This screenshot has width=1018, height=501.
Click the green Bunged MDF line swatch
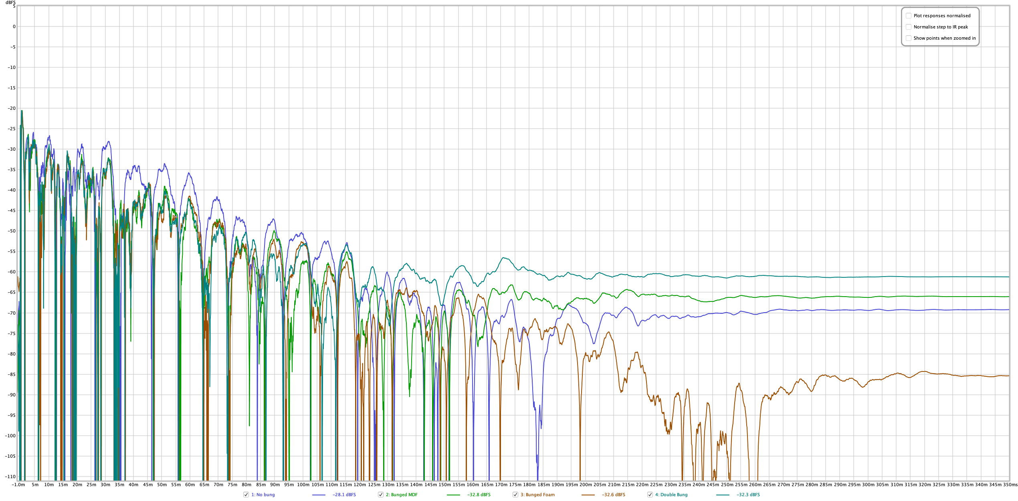click(x=453, y=495)
